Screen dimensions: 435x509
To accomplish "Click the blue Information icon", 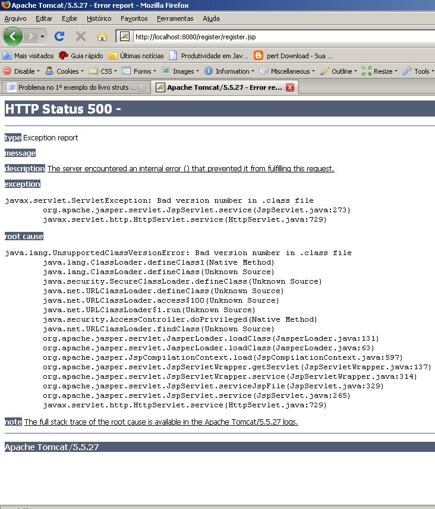I will click(209, 71).
